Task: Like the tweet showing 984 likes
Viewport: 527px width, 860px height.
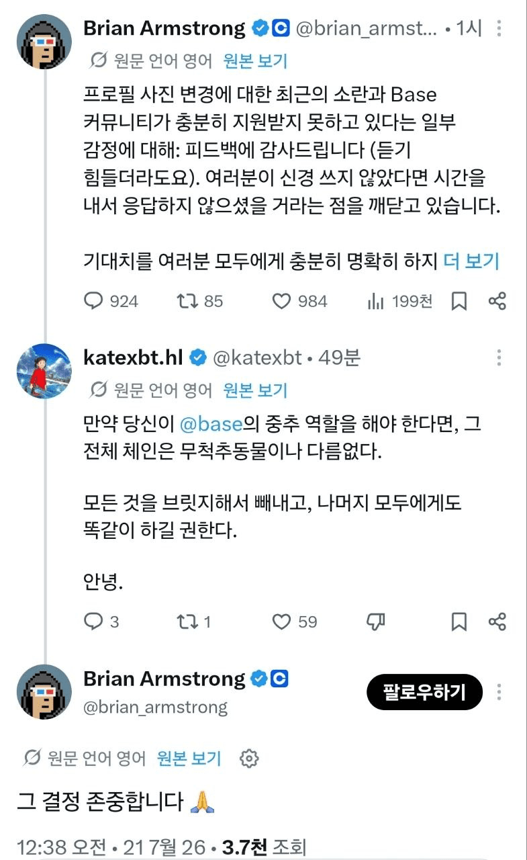Action: 281,301
